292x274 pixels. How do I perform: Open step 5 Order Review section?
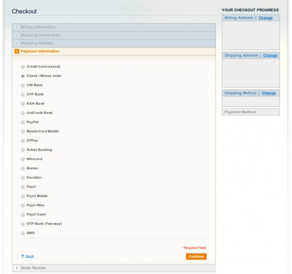114,268
